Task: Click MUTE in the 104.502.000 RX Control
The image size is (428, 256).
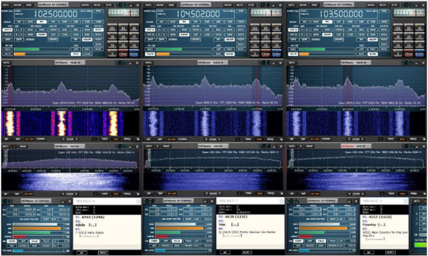Action: pos(150,54)
